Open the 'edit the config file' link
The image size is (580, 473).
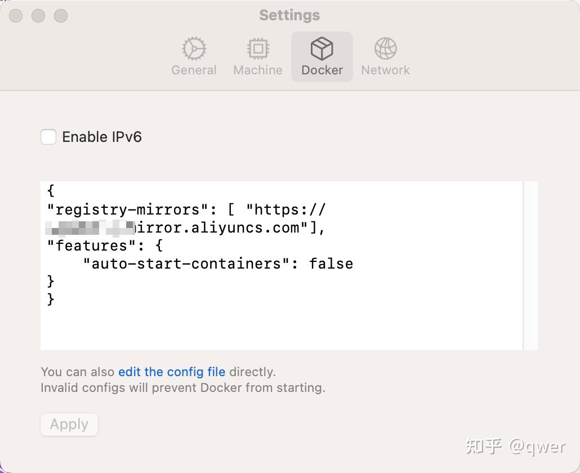172,372
